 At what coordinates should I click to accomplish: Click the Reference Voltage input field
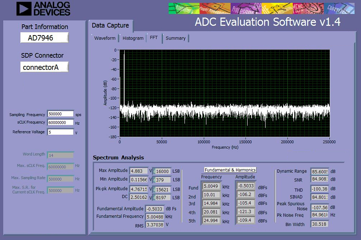pos(61,132)
